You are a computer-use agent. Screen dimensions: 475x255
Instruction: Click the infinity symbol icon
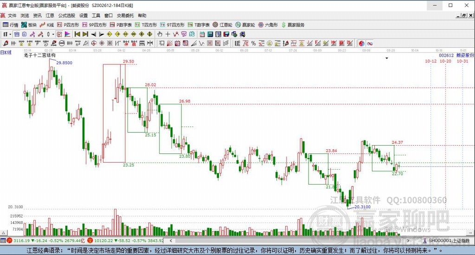(370, 44)
